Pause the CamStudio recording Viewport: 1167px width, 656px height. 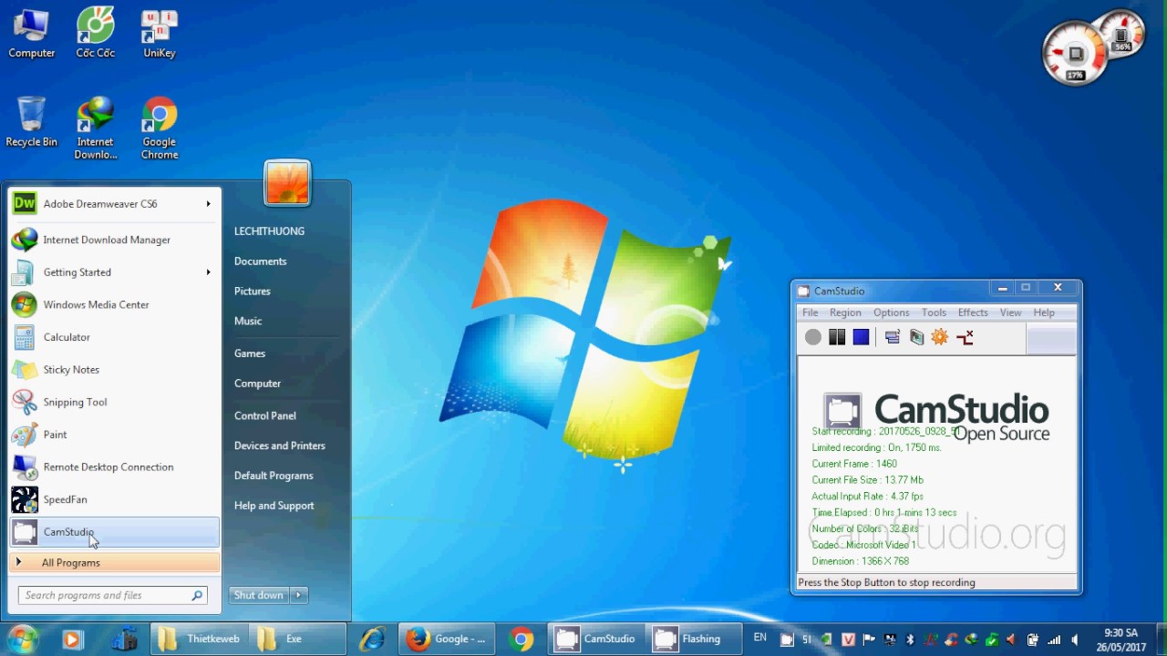[x=837, y=337]
